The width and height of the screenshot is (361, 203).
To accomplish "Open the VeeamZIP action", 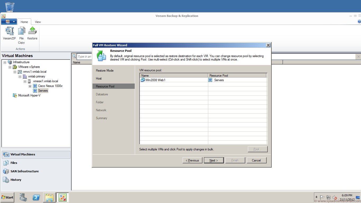I will [x=10, y=34].
